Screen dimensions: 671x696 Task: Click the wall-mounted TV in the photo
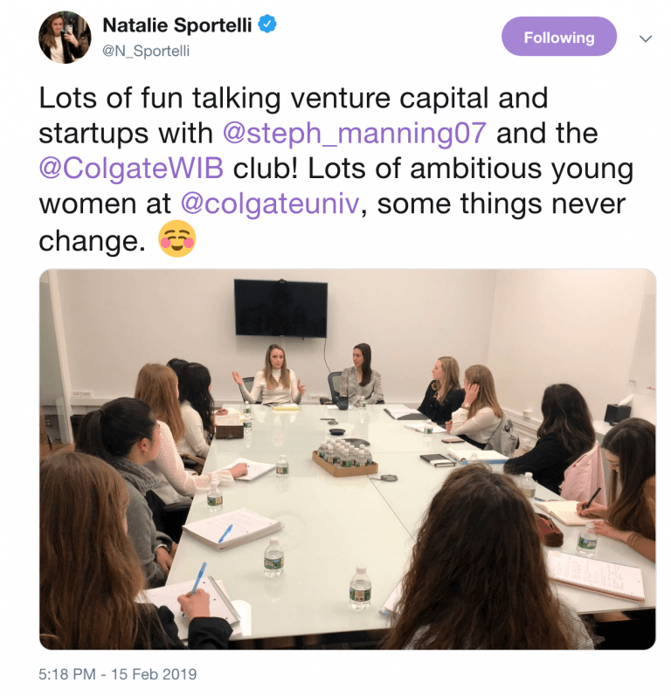coord(280,307)
